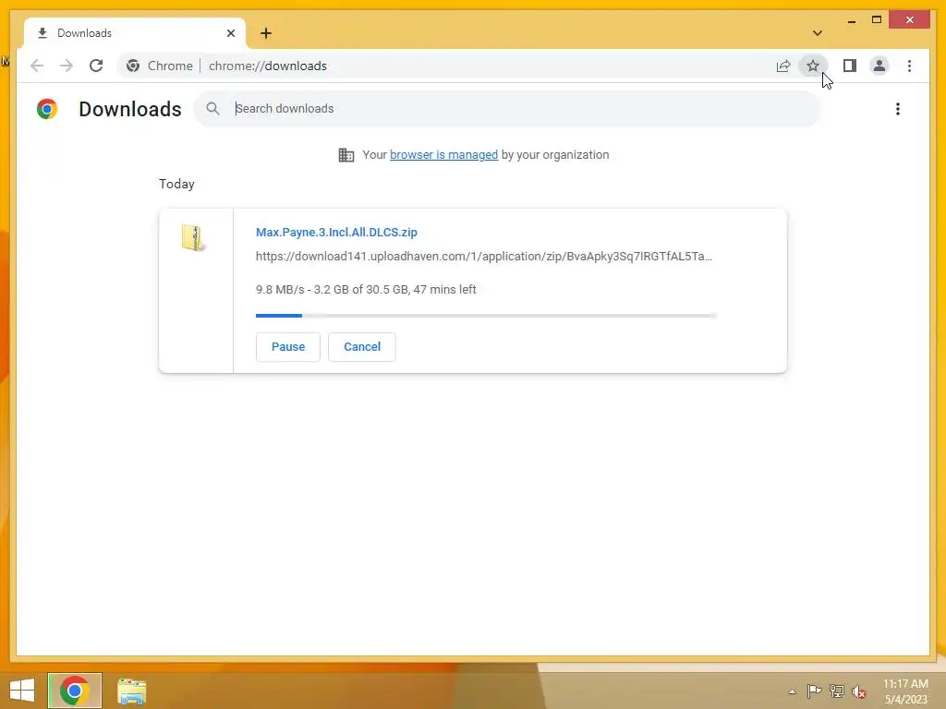The height and width of the screenshot is (709, 946).
Task: Reload the downloads page
Action: tap(96, 66)
